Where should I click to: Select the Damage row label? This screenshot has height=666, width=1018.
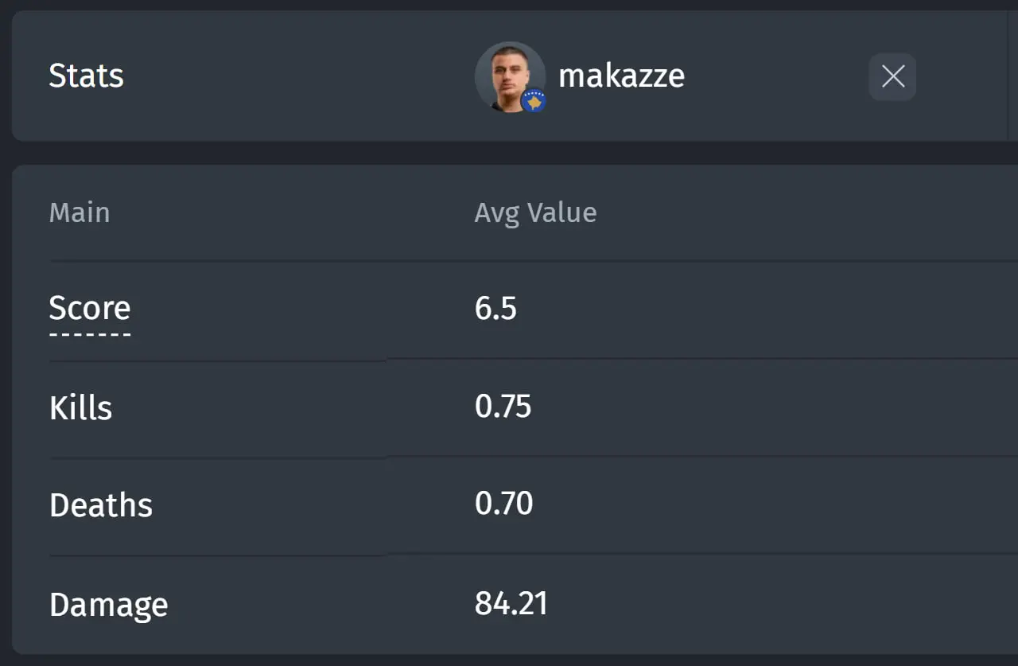pyautogui.click(x=109, y=605)
